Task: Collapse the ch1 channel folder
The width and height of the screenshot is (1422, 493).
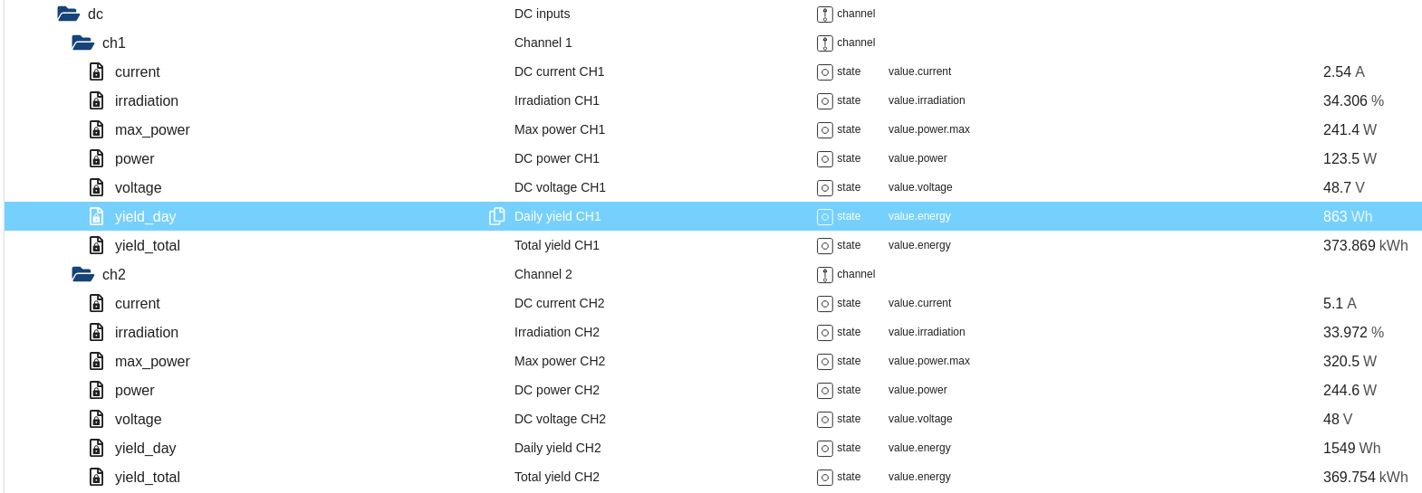Action: click(x=82, y=43)
